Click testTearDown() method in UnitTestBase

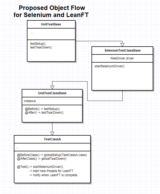(41, 47)
